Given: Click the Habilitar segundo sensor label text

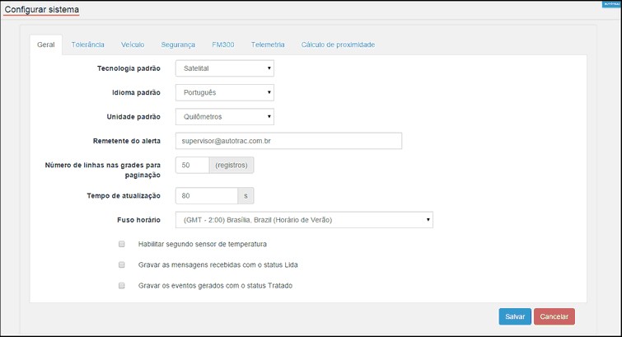Looking at the screenshot, I should (203, 244).
